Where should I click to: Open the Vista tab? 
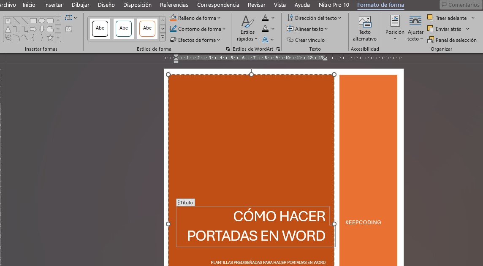point(279,5)
